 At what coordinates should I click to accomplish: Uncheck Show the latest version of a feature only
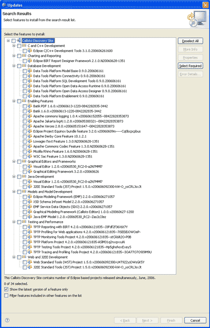(x=6, y=290)
